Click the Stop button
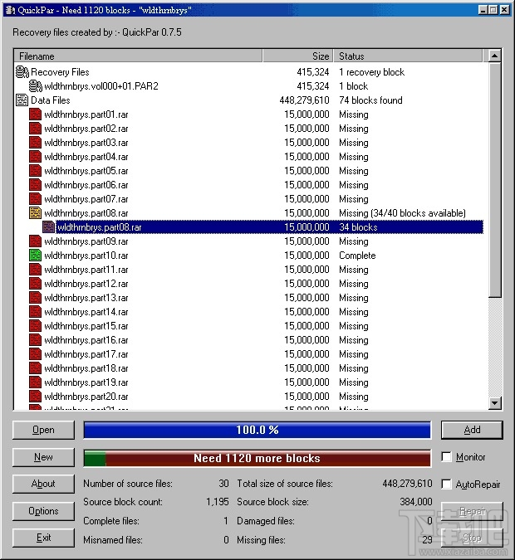 (x=472, y=538)
